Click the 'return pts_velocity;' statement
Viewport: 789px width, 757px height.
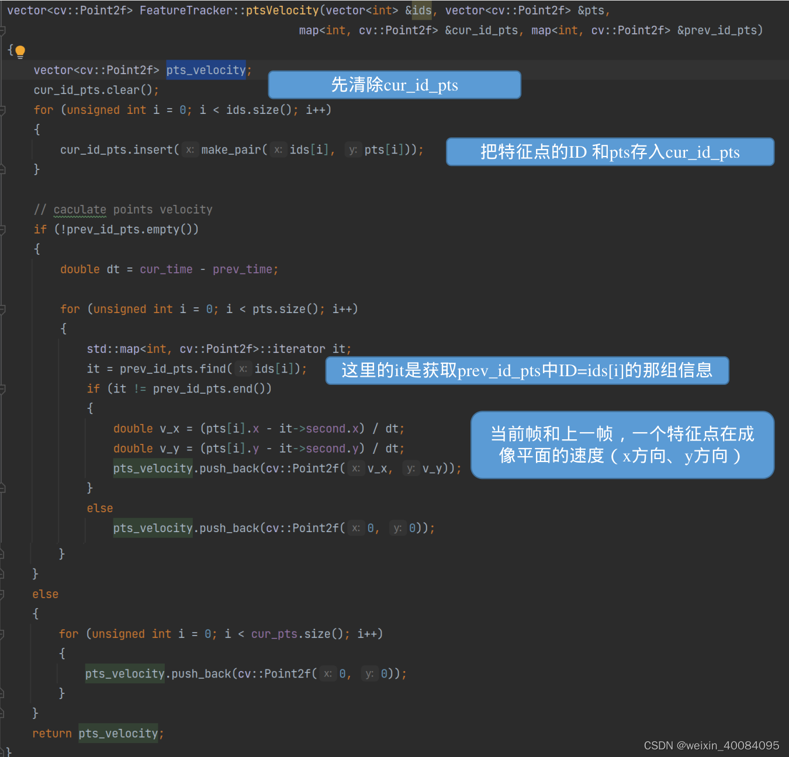98,734
